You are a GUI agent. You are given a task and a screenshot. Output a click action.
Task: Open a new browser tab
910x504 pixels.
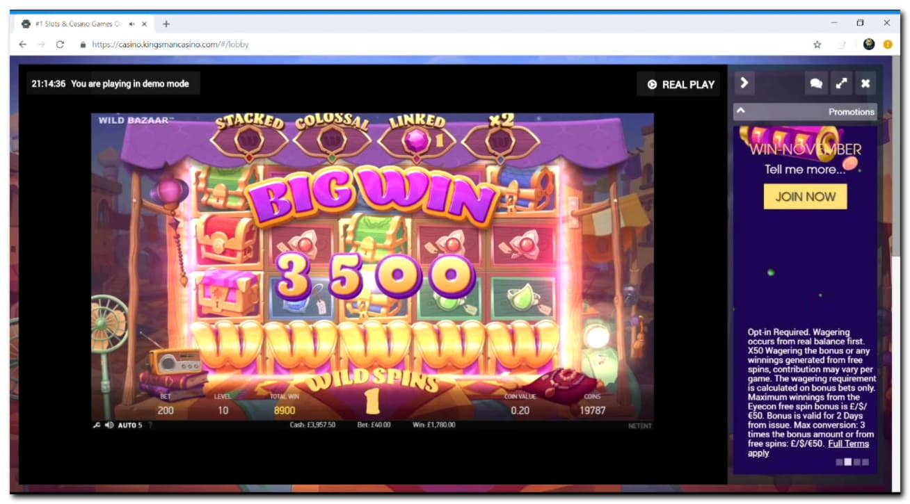pos(166,24)
